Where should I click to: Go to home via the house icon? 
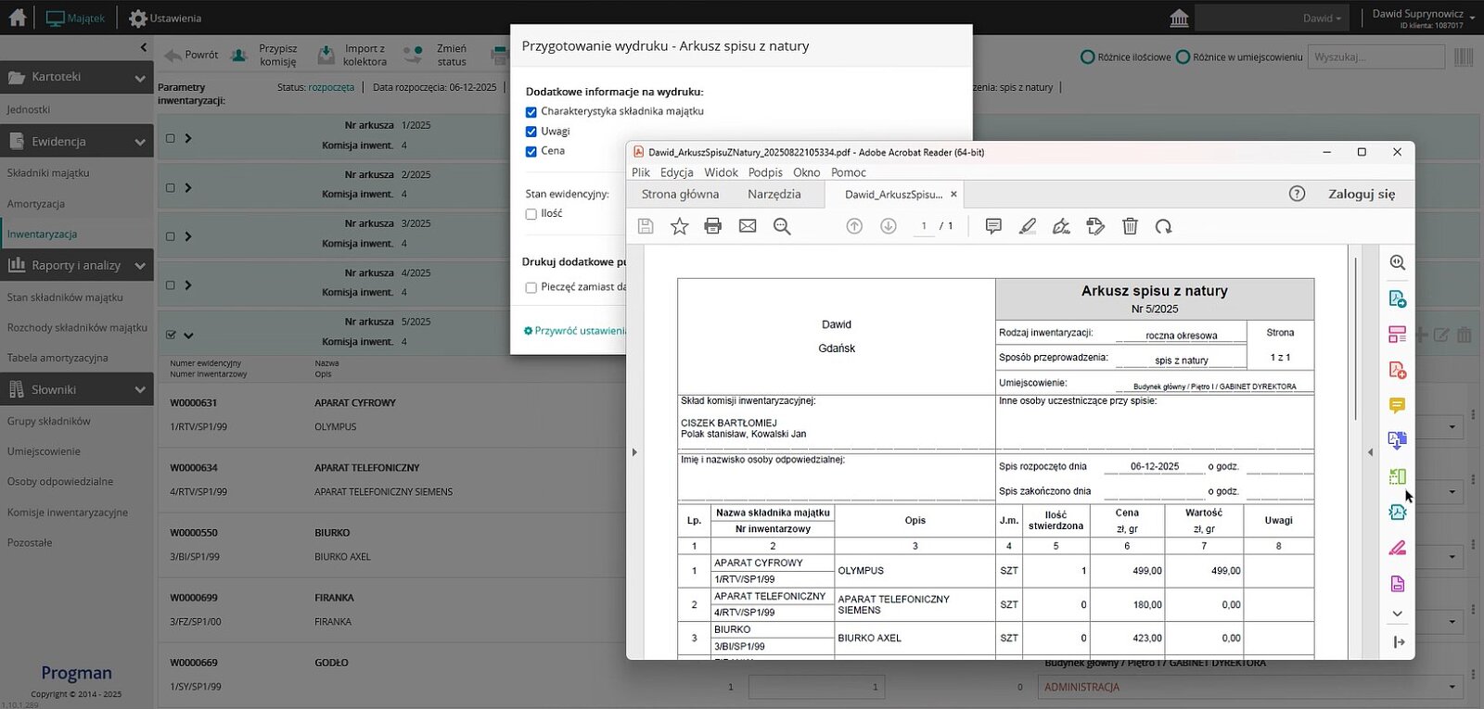point(18,18)
